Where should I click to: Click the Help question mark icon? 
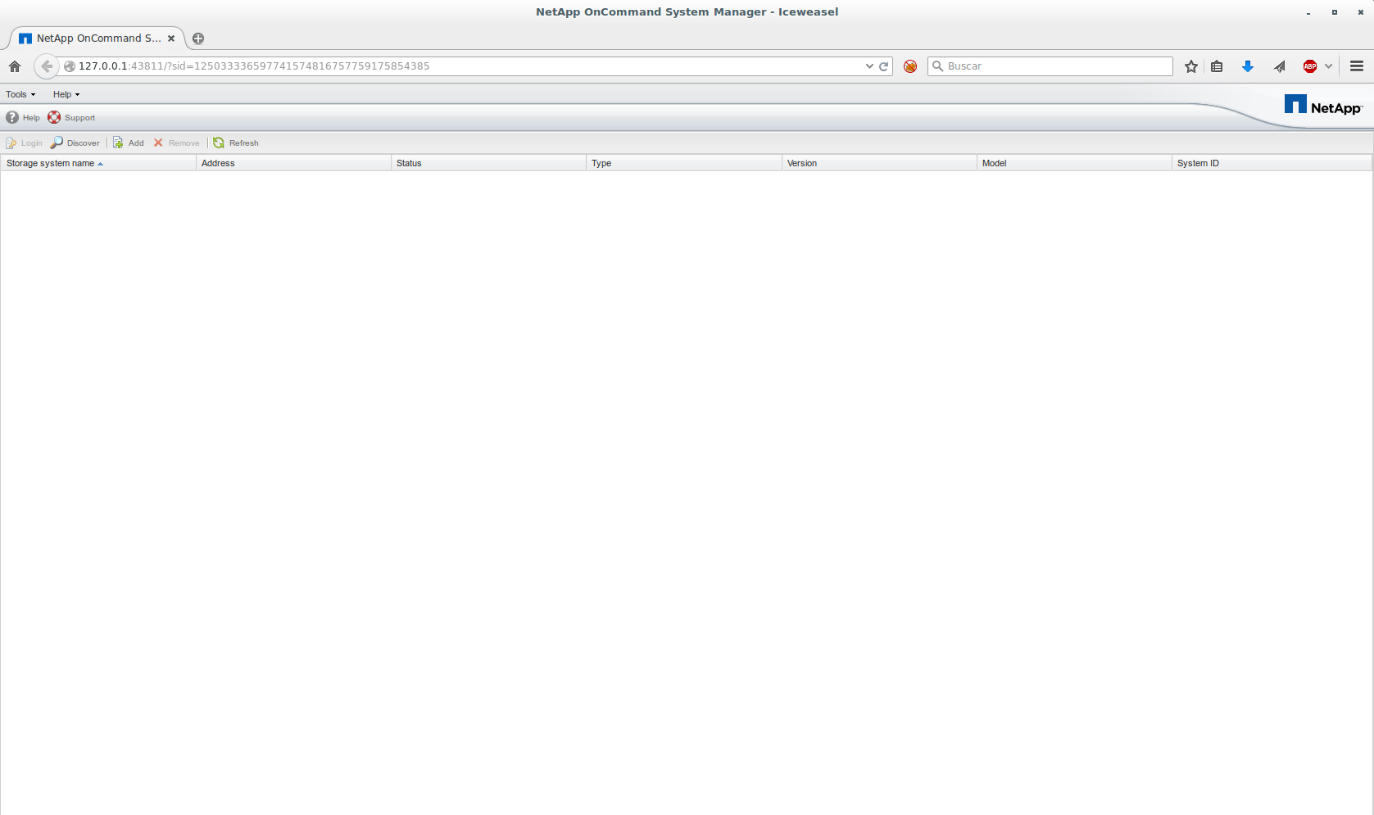point(12,117)
